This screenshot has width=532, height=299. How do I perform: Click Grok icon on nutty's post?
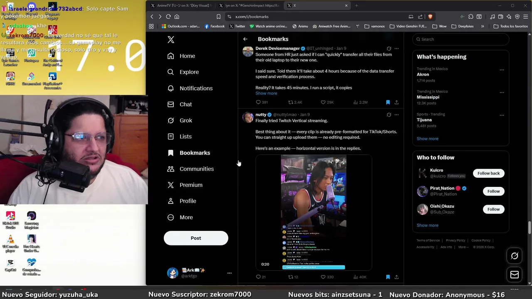(389, 115)
